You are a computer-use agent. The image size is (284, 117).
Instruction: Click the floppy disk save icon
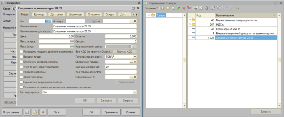click(27, 112)
